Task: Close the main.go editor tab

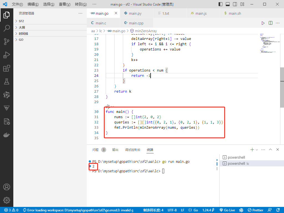Action: pos(116,13)
